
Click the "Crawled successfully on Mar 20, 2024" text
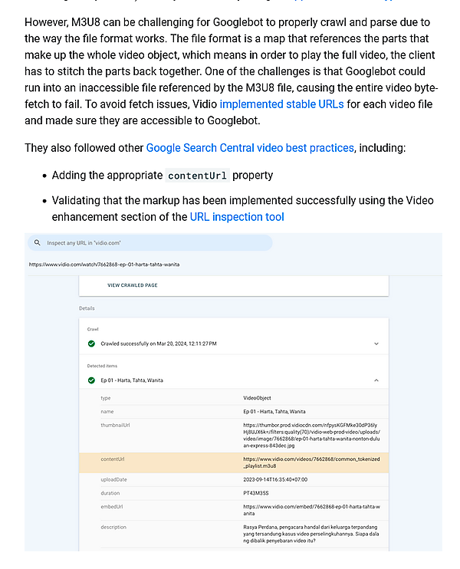158,344
